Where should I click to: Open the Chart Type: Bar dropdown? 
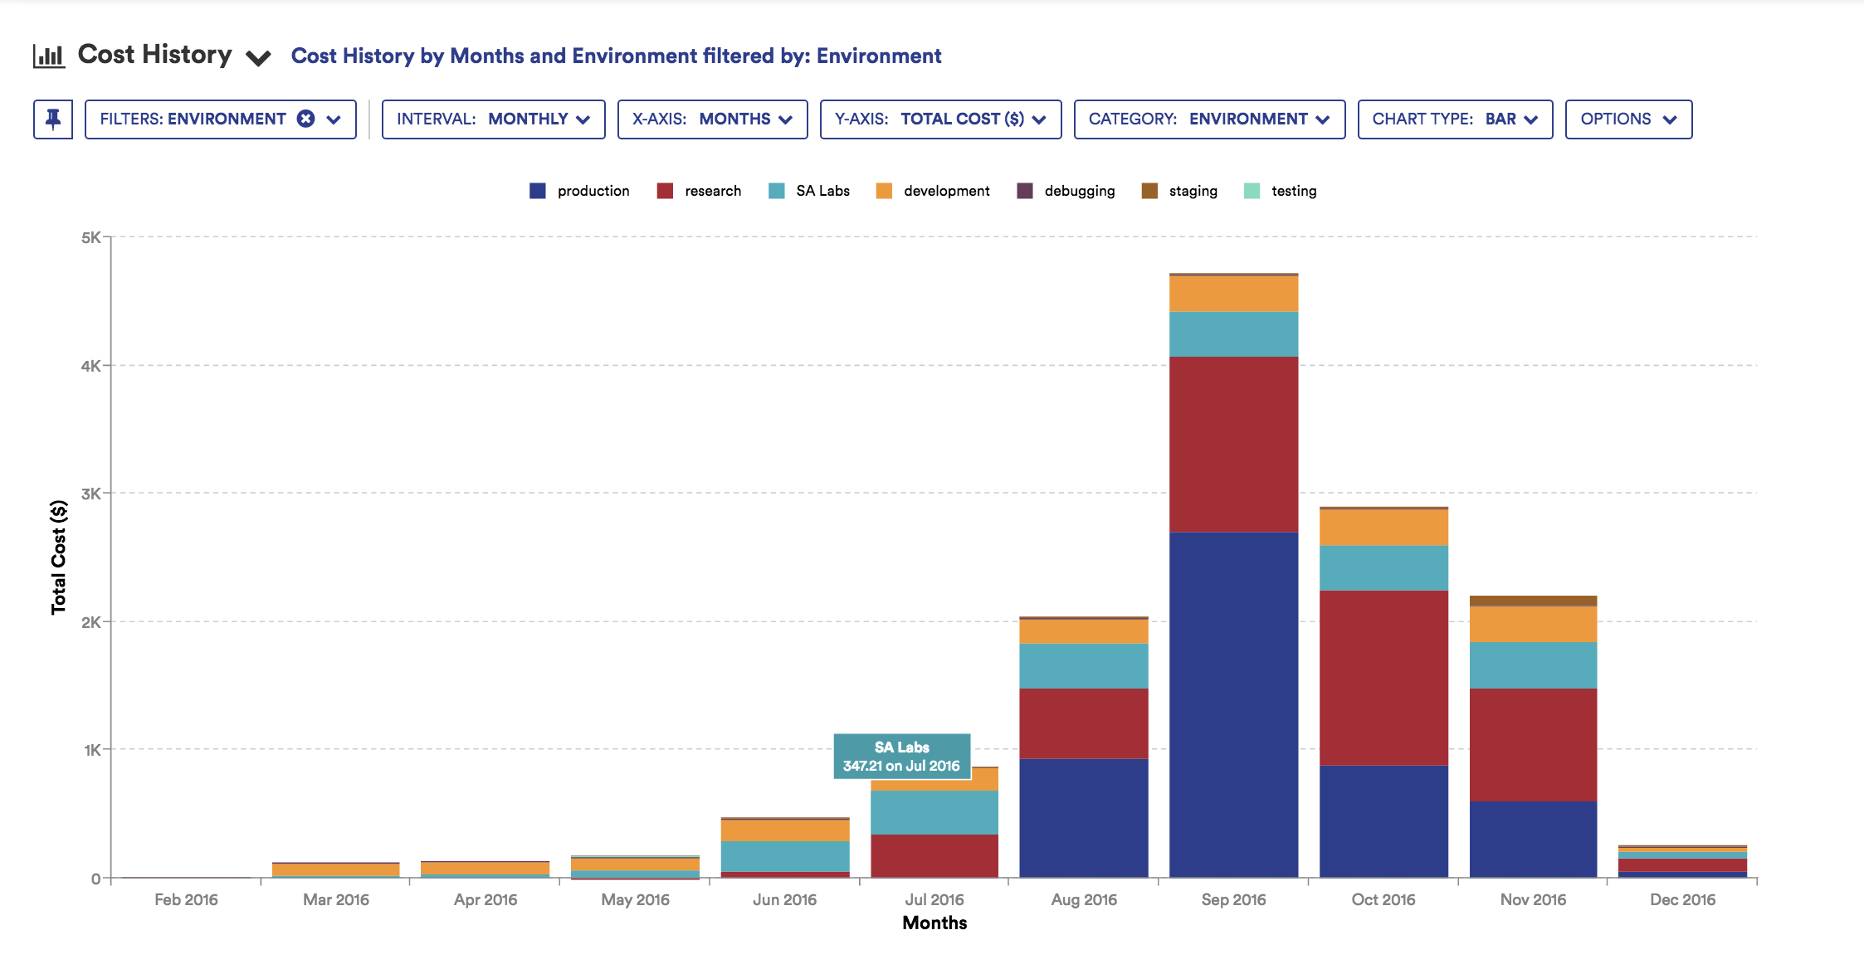pos(1454,119)
